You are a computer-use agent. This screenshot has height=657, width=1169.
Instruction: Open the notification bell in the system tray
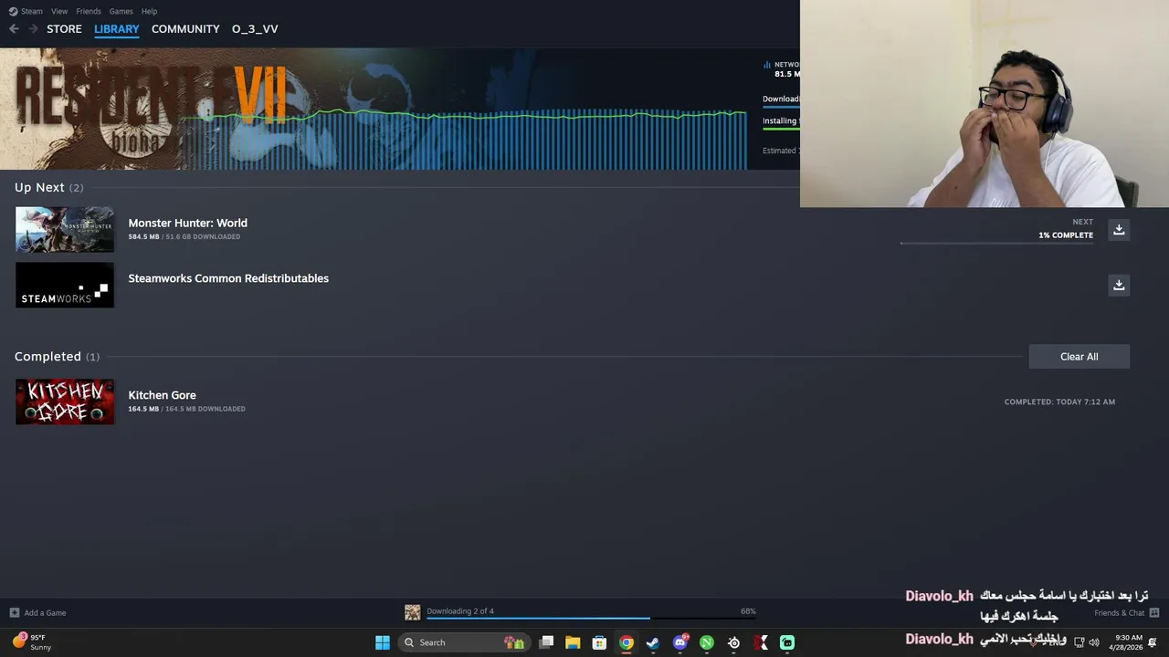point(1153,642)
